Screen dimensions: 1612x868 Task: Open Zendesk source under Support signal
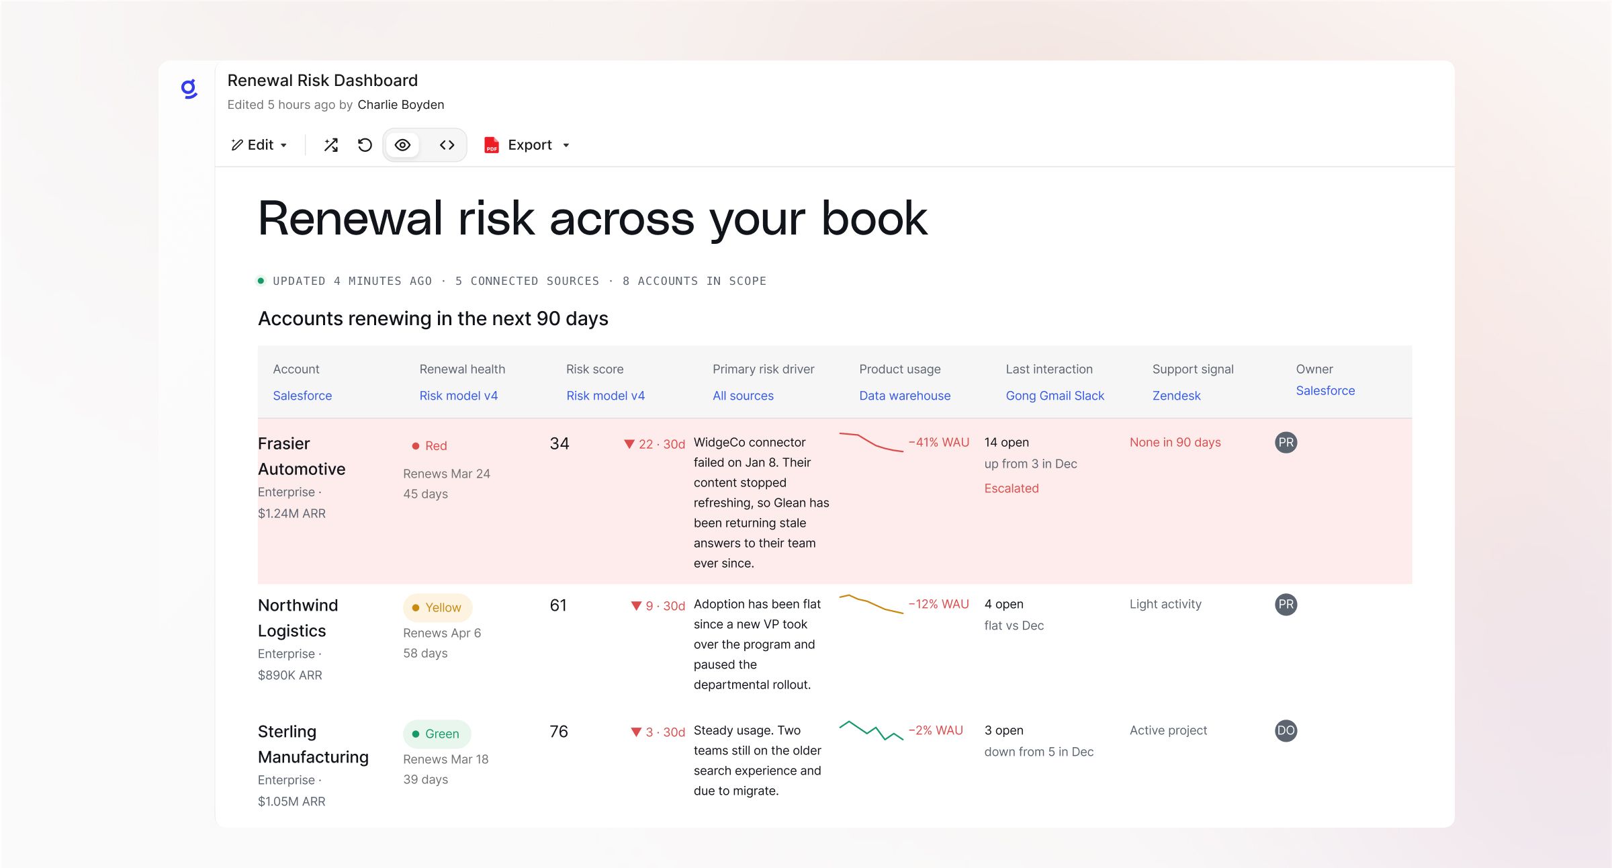(1176, 396)
